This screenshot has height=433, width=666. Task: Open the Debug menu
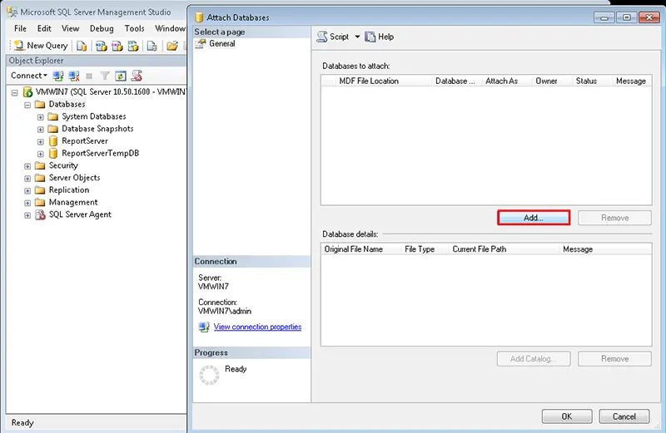coord(102,28)
